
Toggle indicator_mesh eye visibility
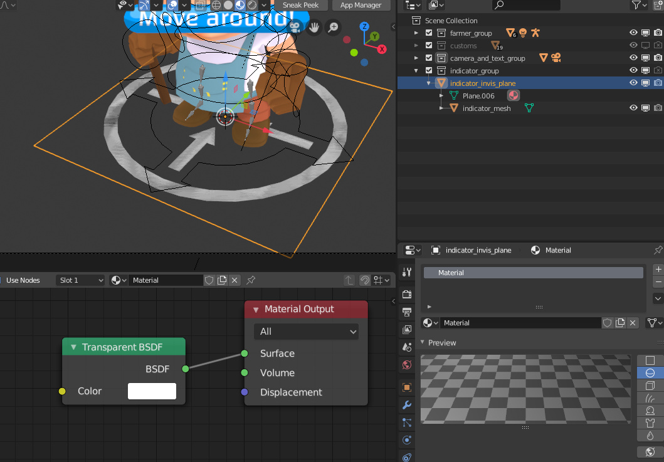click(x=633, y=108)
